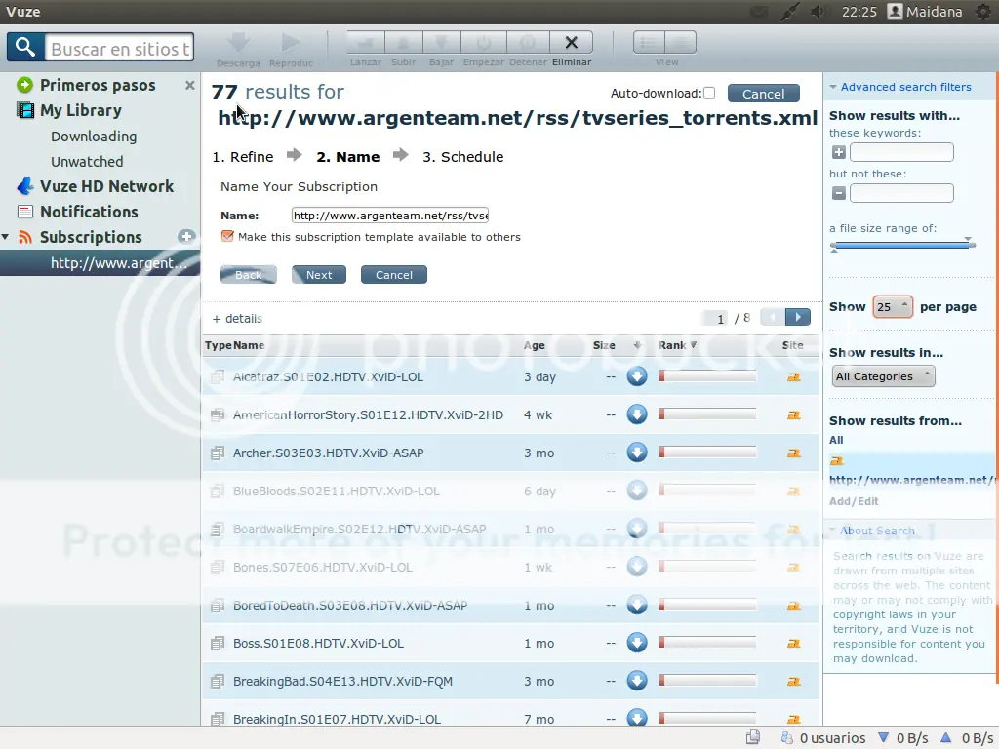Click the Next button
The image size is (999, 749).
tap(319, 274)
